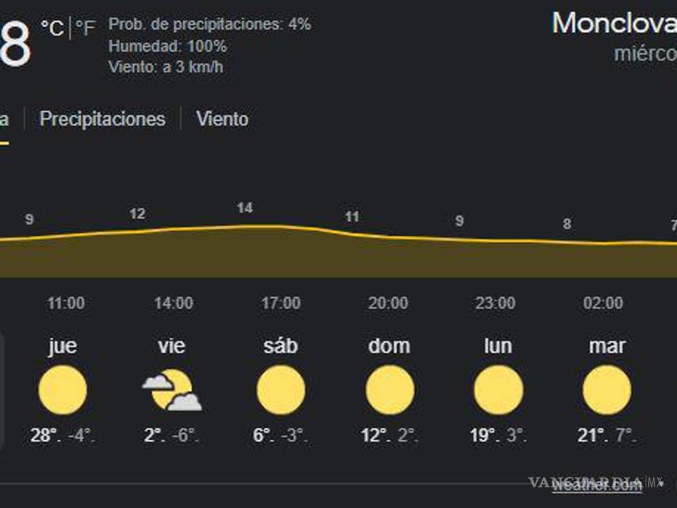Open the Viento tab
The image size is (677, 508).
[x=222, y=119]
